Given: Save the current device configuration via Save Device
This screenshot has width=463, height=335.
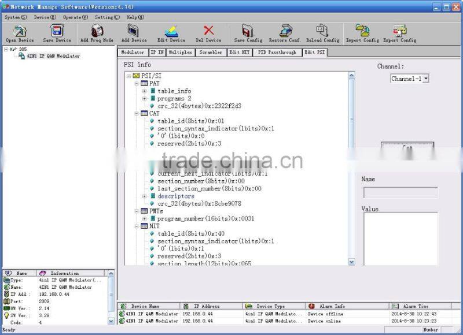Looking at the screenshot, I should [56, 33].
